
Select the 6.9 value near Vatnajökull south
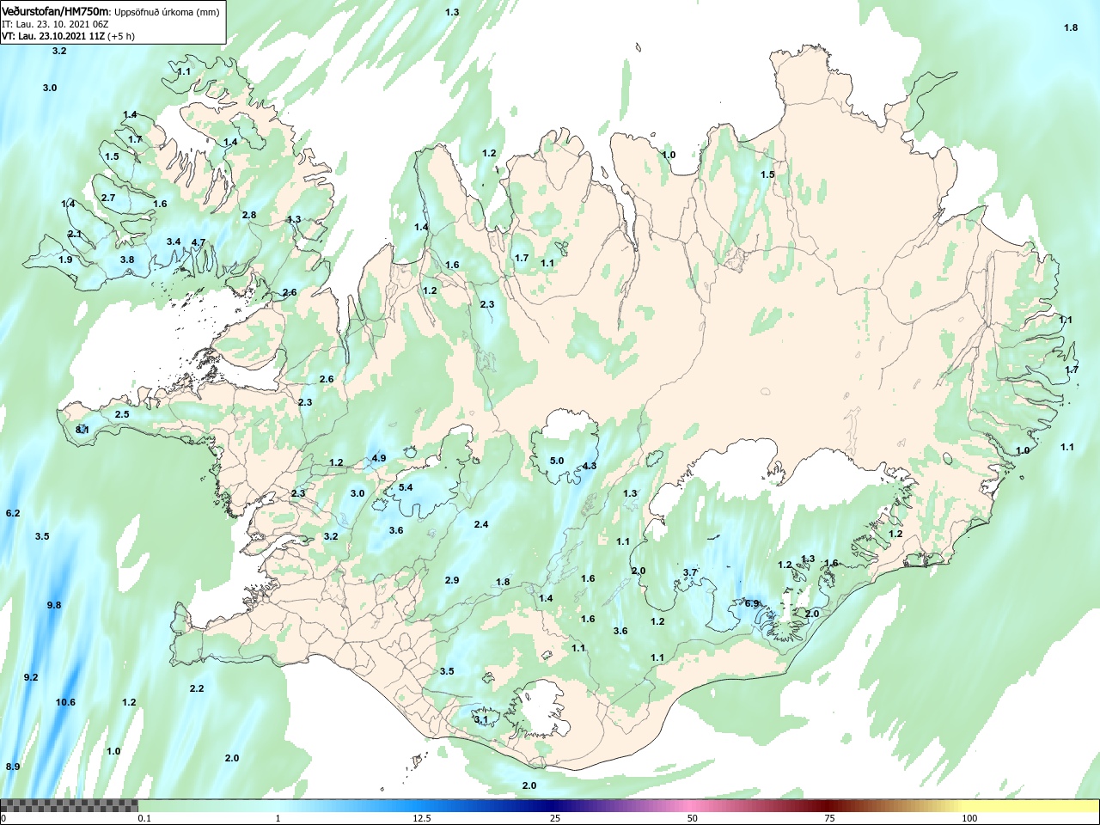tap(752, 603)
